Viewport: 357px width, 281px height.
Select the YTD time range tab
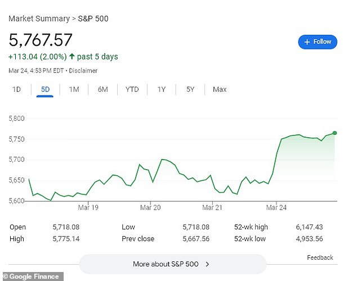pyautogui.click(x=132, y=89)
